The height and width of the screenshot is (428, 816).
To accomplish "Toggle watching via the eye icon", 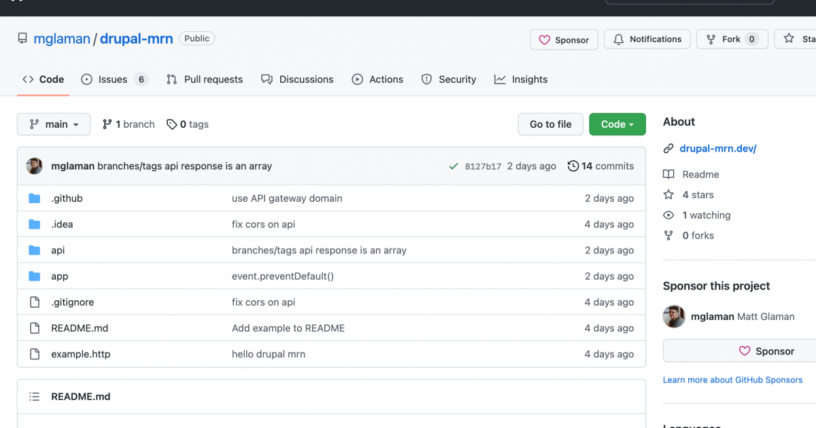I will pos(668,215).
